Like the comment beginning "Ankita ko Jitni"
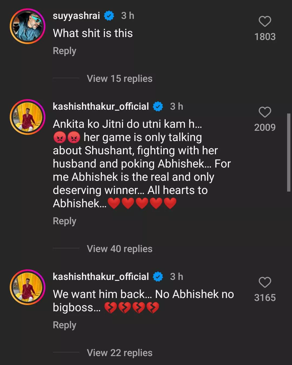Image resolution: width=292 pixels, height=365 pixels. click(x=265, y=112)
